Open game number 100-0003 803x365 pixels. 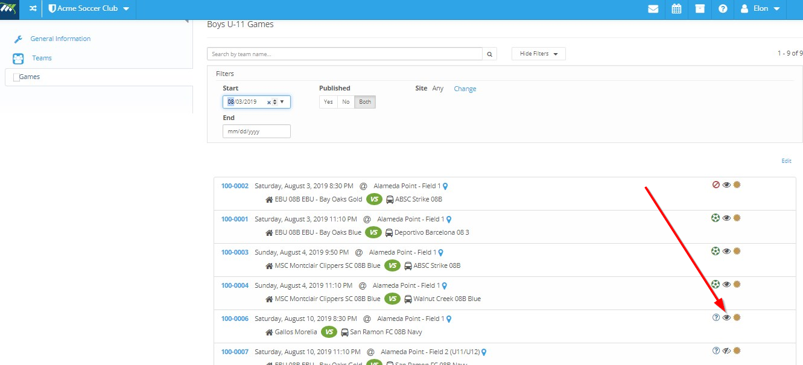click(235, 252)
